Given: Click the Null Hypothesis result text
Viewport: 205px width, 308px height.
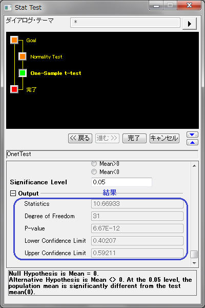Looking at the screenshot, I should tap(102, 283).
